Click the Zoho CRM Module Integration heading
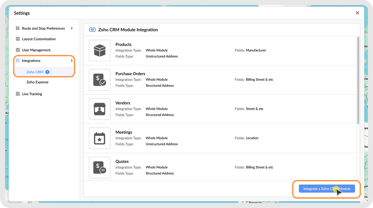Screen dimensions: 373x208 pyautogui.click(x=128, y=30)
